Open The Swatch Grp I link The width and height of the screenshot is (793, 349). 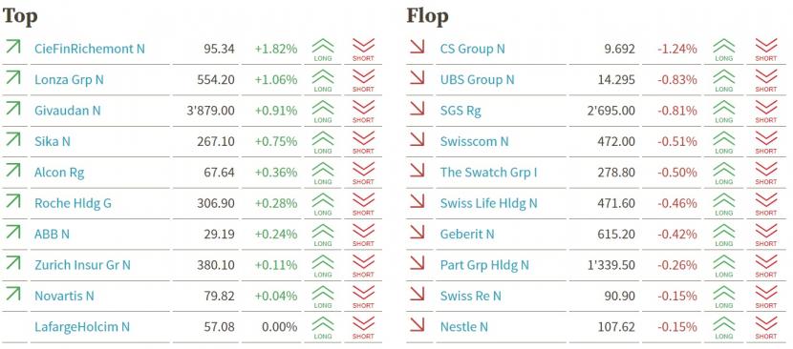pos(488,173)
